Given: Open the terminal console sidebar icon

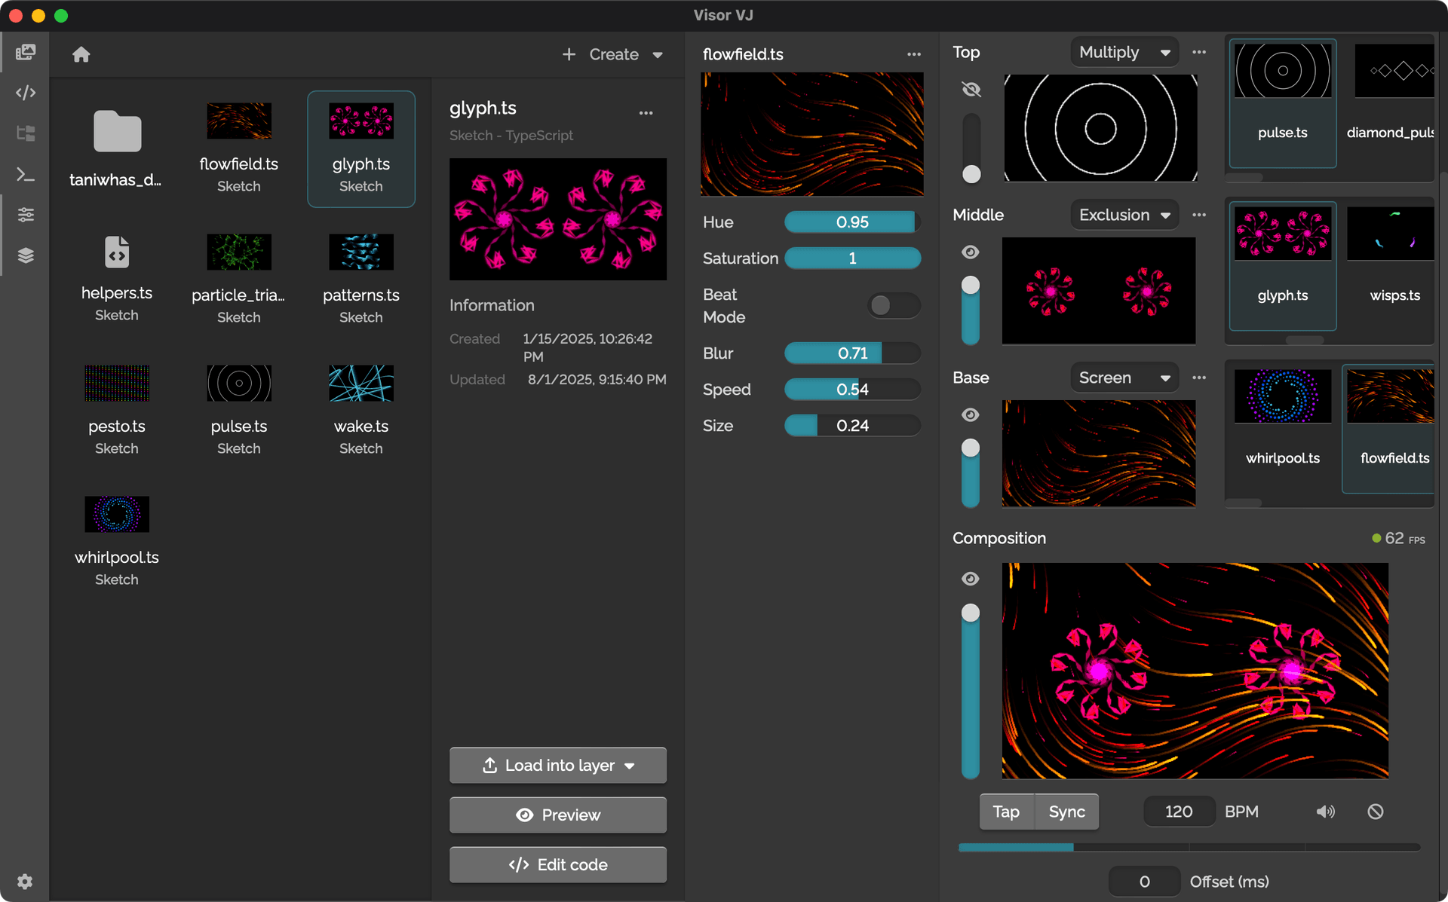Looking at the screenshot, I should pos(26,174).
